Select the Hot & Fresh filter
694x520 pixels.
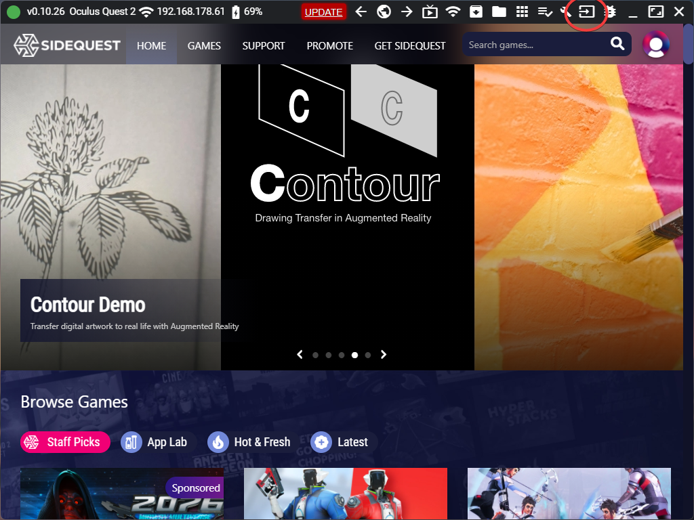pos(253,441)
